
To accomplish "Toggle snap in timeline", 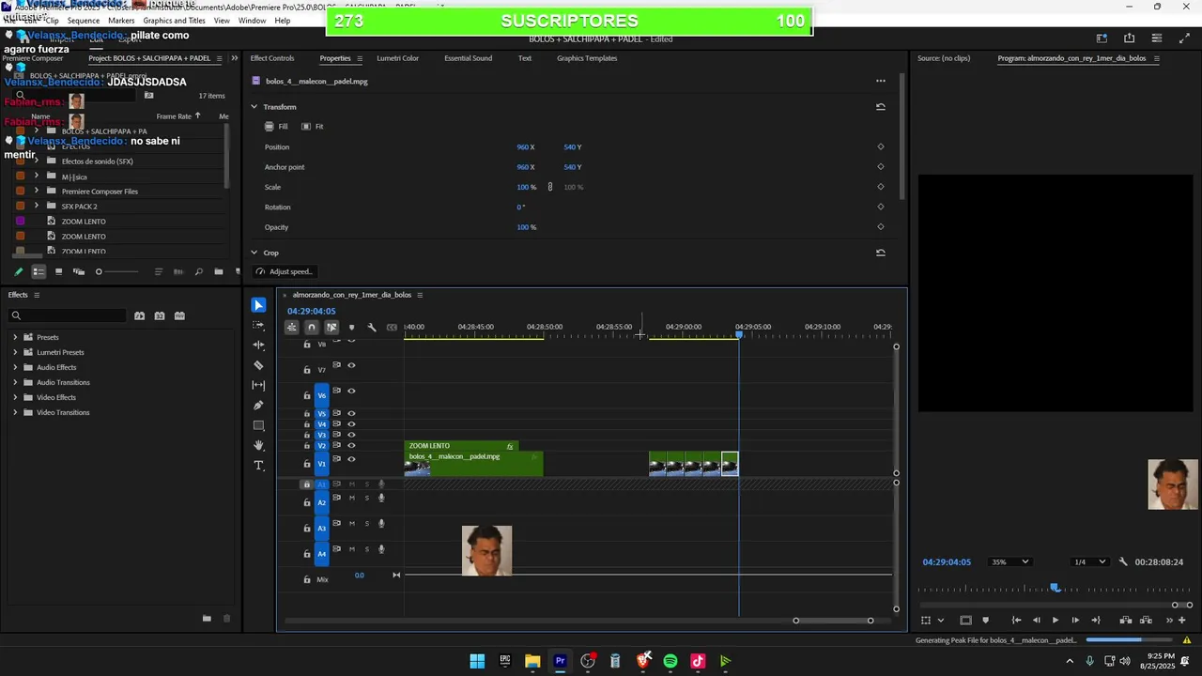I will click(x=312, y=327).
